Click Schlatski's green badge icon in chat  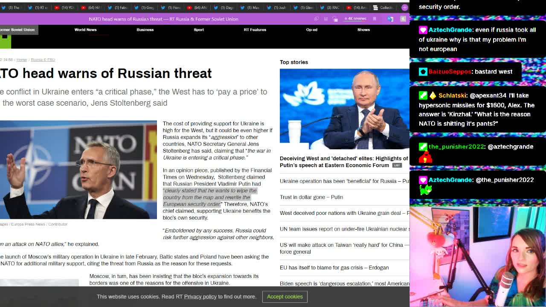click(423, 96)
